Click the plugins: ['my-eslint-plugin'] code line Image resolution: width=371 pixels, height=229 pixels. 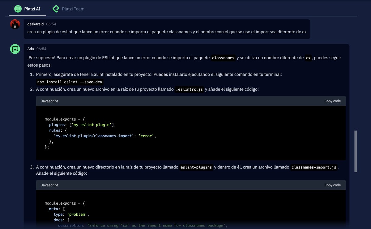[82, 125]
